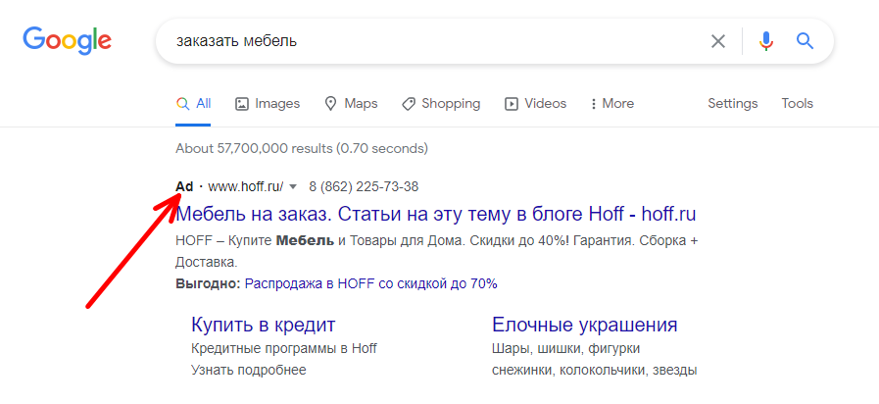This screenshot has width=879, height=404.
Task: Click the Google logo
Action: coord(67,40)
